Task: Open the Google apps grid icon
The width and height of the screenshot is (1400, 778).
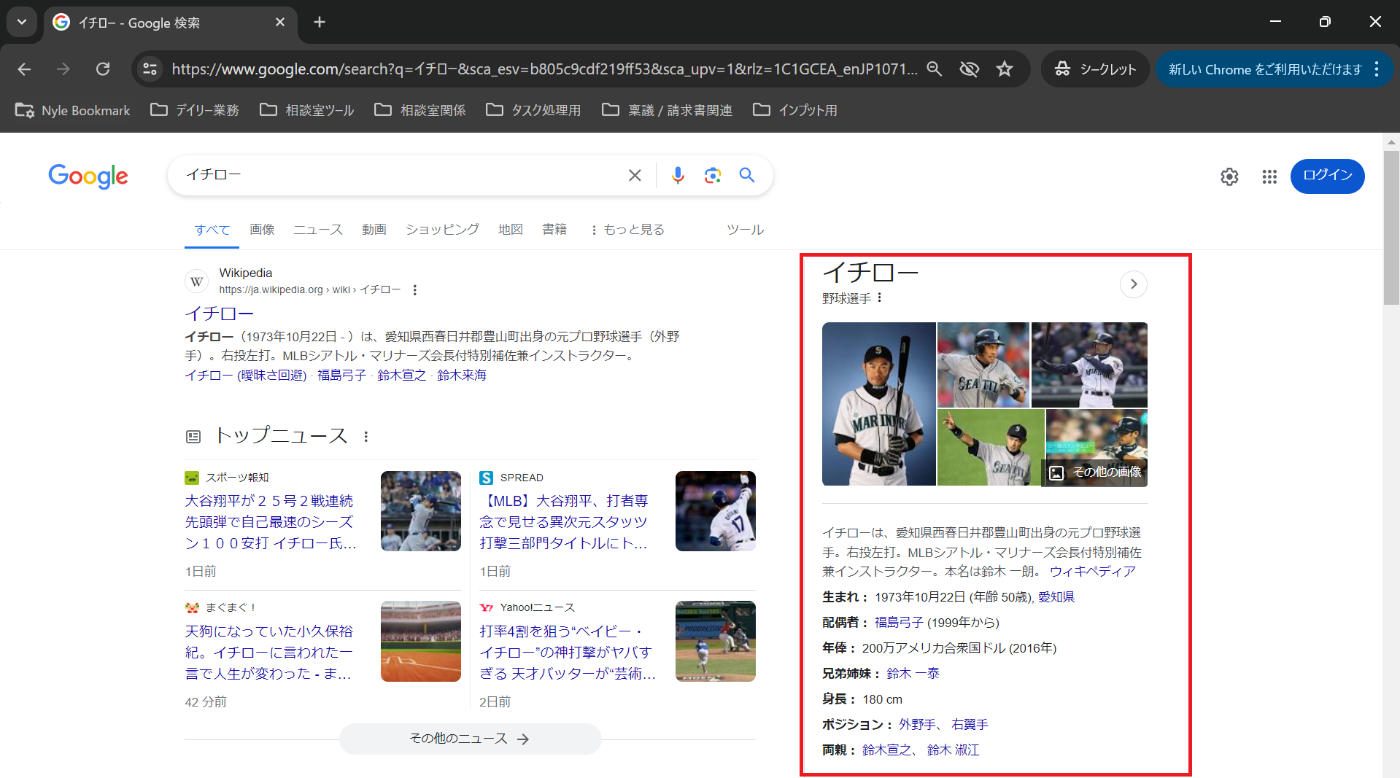Action: 1269,176
